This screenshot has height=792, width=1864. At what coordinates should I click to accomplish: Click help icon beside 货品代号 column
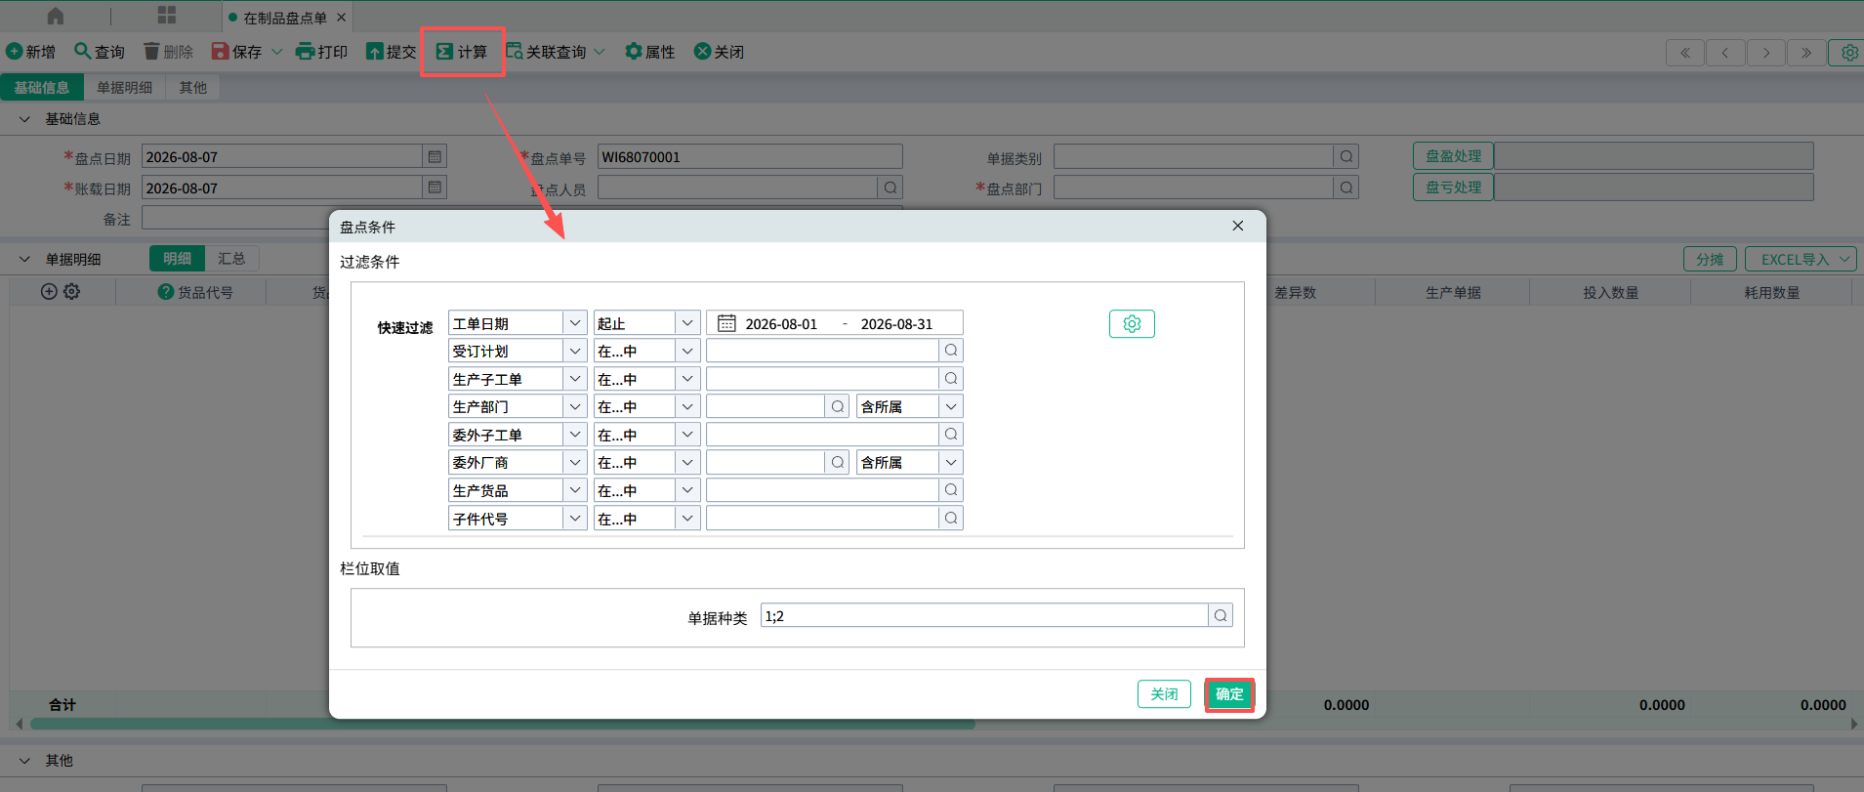pyautogui.click(x=166, y=291)
